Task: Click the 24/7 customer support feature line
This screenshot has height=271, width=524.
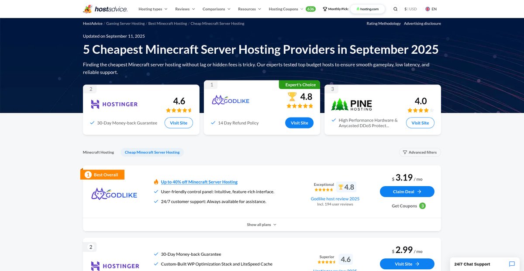Action: click(214, 202)
